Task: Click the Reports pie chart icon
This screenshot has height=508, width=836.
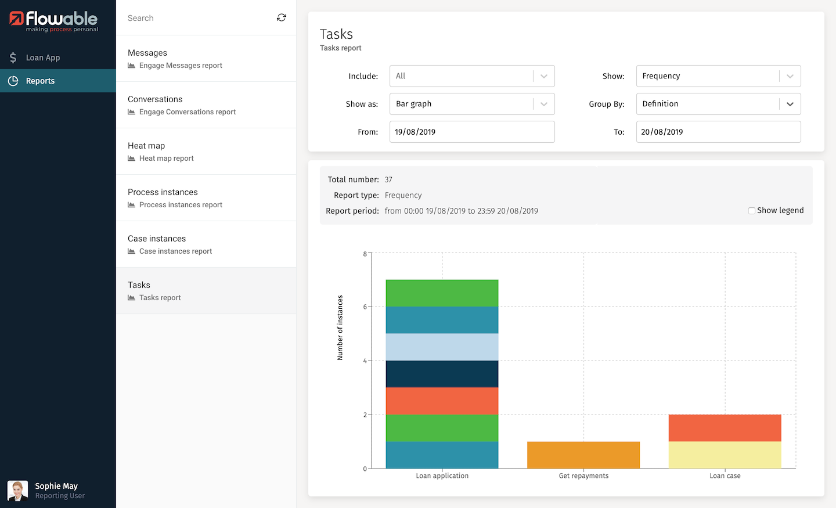Action: pyautogui.click(x=13, y=81)
